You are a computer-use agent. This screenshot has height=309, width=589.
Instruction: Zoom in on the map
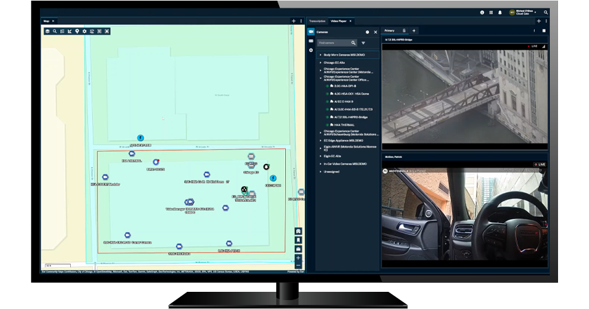tap(298, 258)
